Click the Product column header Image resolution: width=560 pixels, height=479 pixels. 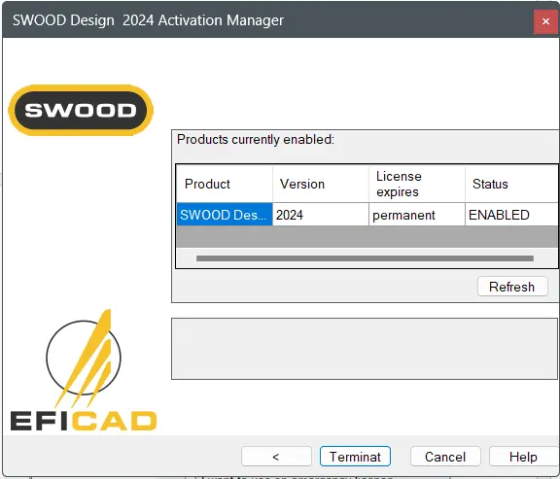coord(225,184)
